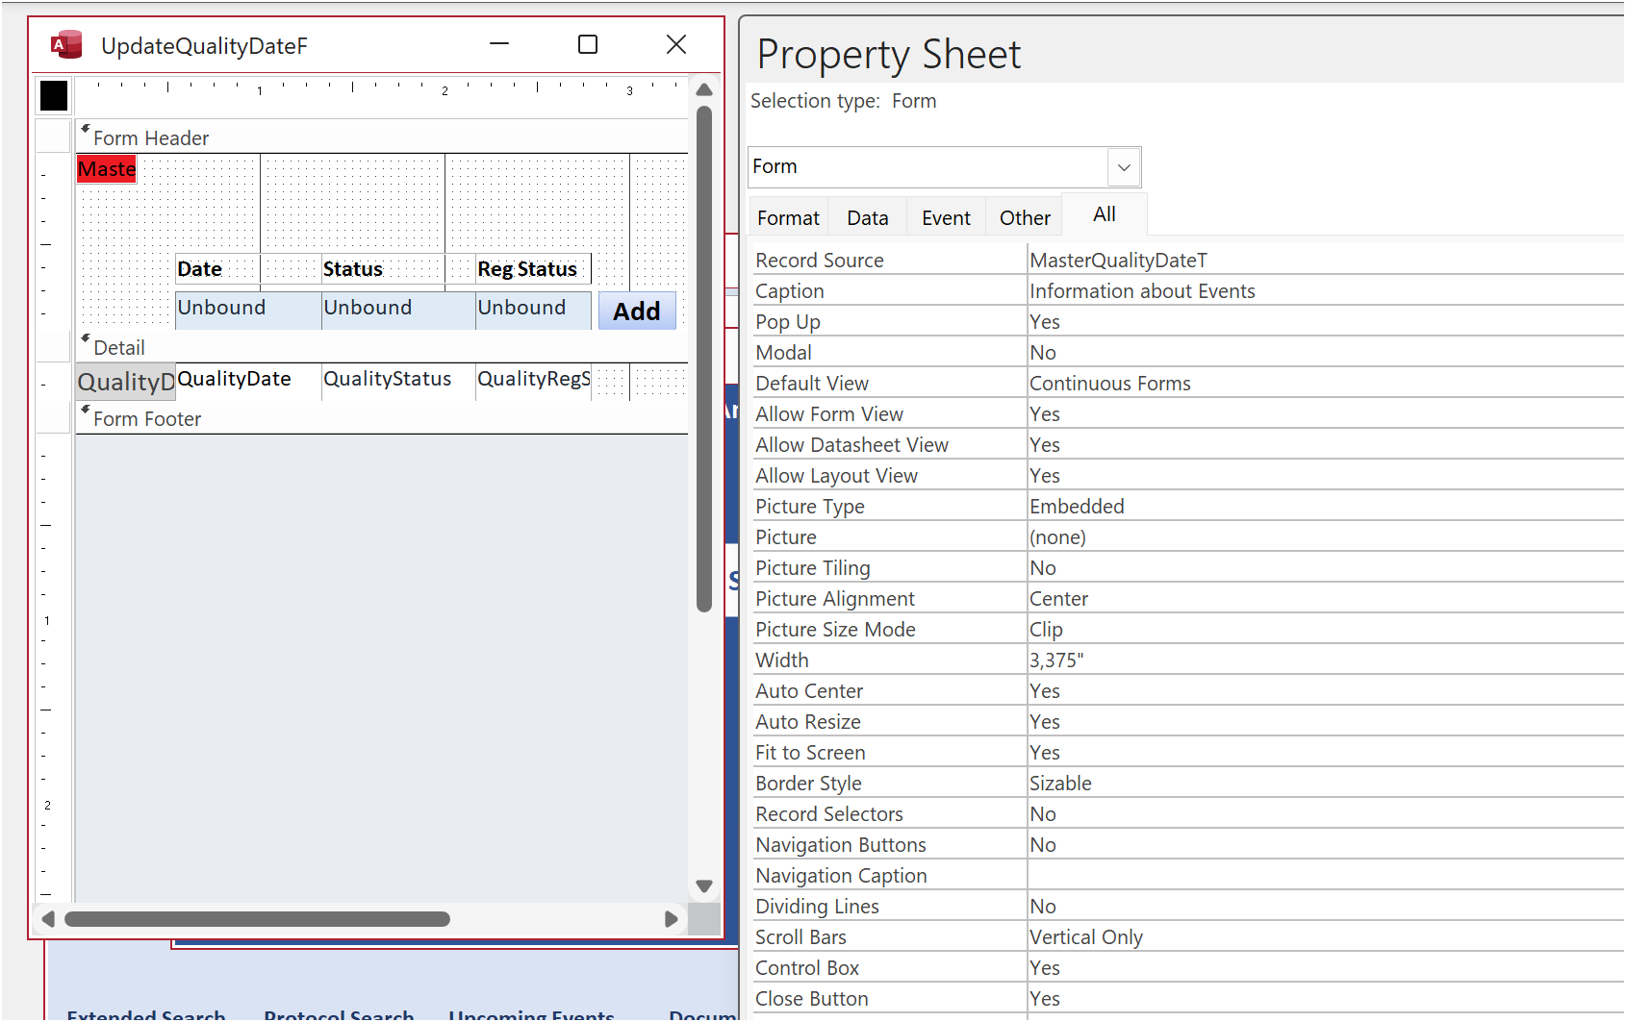Maximize the UpdateQualityDateF window
Image resolution: width=1626 pixels, height=1022 pixels.
pos(588,45)
